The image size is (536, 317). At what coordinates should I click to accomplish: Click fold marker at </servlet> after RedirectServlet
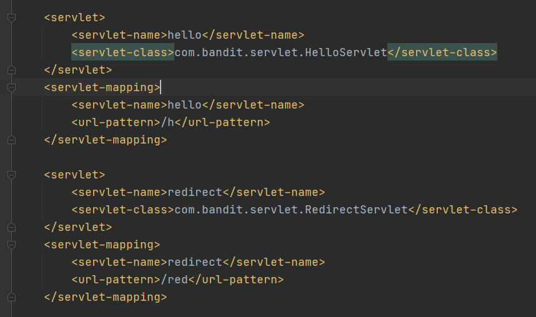[x=11, y=227]
